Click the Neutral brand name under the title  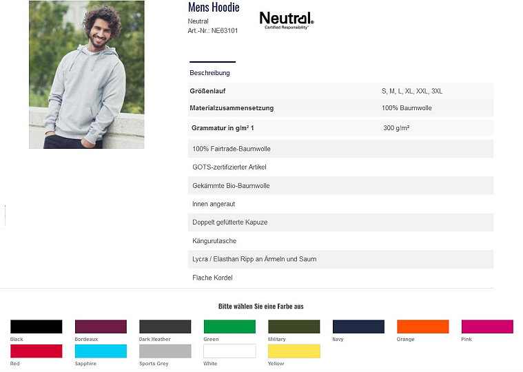198,21
